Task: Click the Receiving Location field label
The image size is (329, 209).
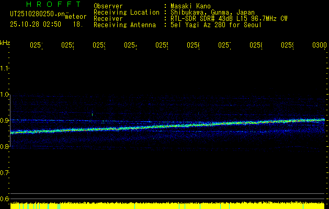Action: click(126, 12)
